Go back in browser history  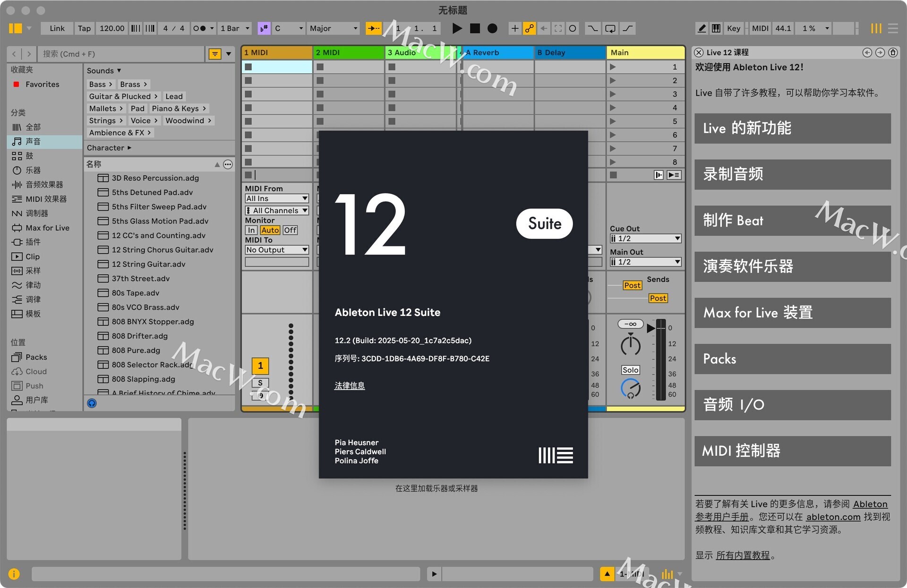[x=14, y=54]
